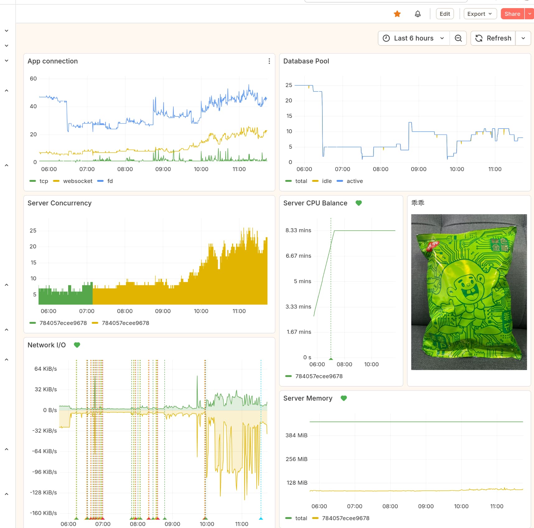This screenshot has height=528, width=534.
Task: Open App connection panel kebab menu
Action: (269, 61)
